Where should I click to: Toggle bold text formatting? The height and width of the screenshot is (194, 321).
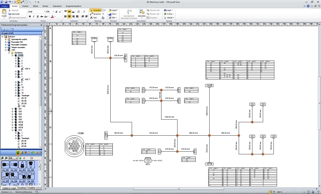tap(30, 17)
